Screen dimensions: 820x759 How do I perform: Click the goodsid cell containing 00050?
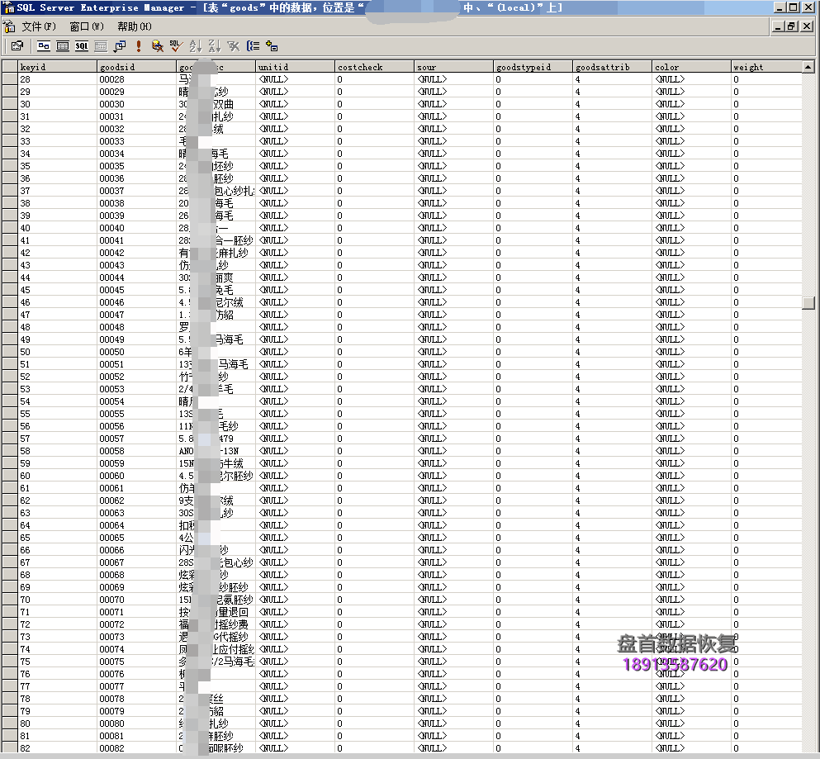pos(136,352)
